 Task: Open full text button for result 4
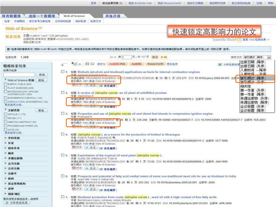point(91,147)
